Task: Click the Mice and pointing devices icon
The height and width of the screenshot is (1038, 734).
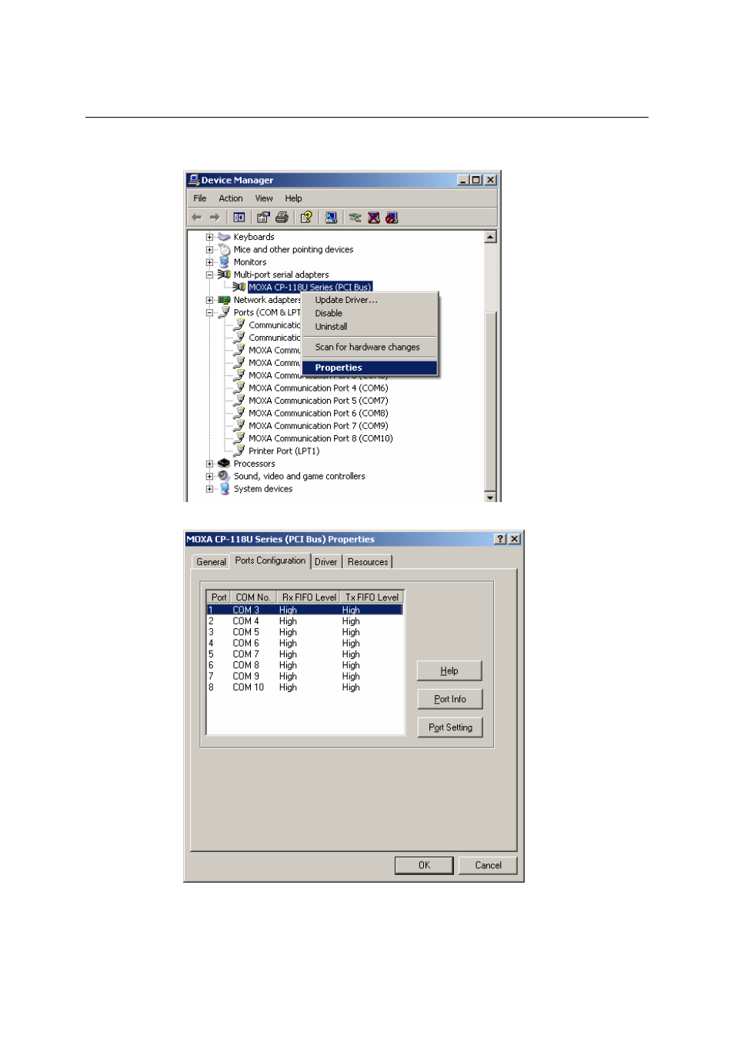Action: tap(224, 250)
